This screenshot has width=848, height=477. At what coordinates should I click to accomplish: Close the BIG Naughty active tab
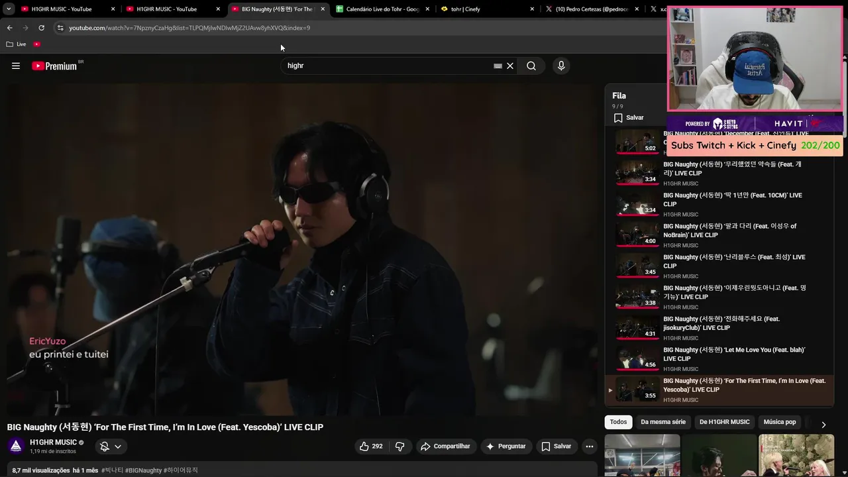(323, 9)
